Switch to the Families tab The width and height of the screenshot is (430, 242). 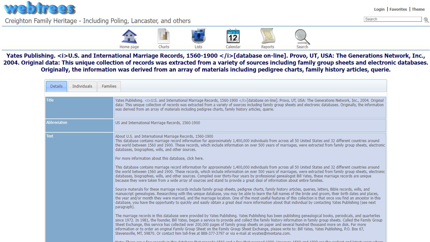tap(109, 86)
